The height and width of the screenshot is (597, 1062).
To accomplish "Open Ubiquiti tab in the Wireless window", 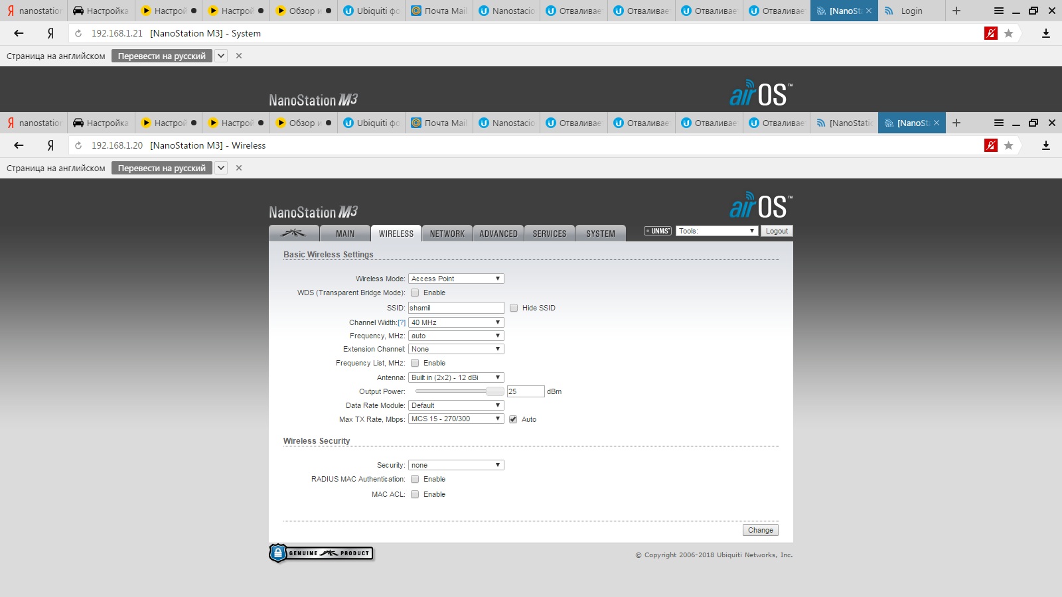I will pos(372,123).
